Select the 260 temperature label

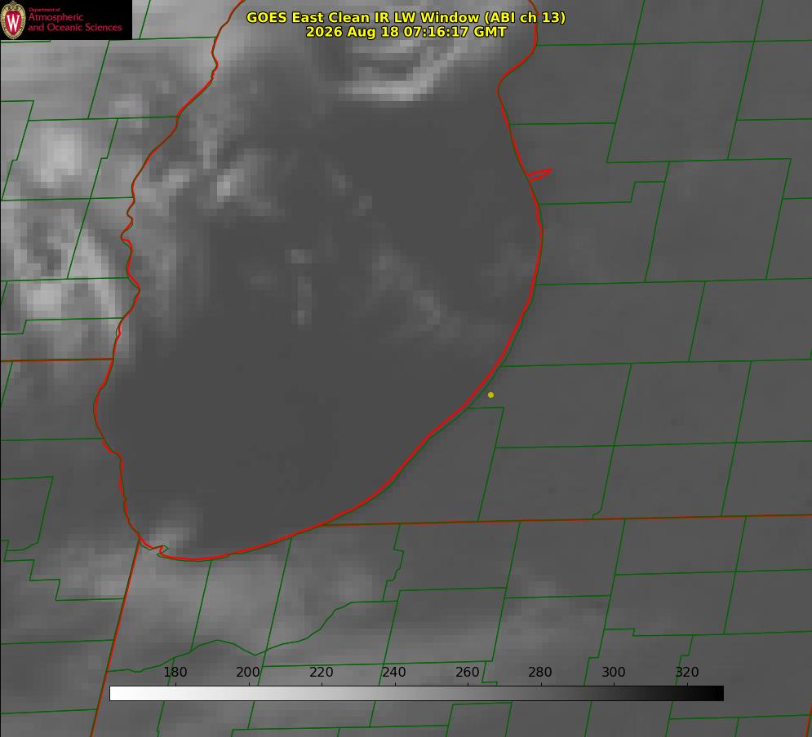(x=467, y=672)
